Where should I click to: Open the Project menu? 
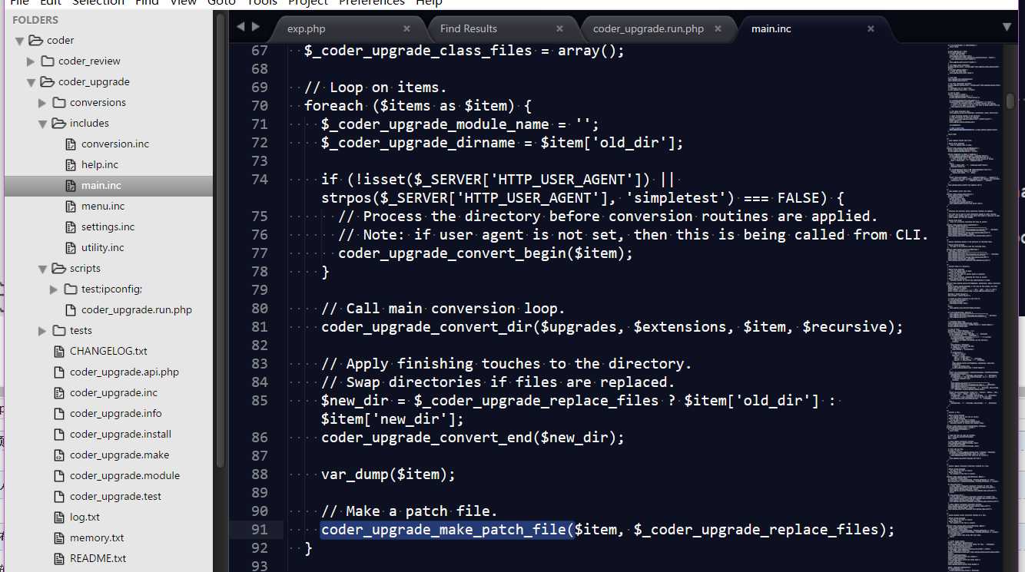308,2
